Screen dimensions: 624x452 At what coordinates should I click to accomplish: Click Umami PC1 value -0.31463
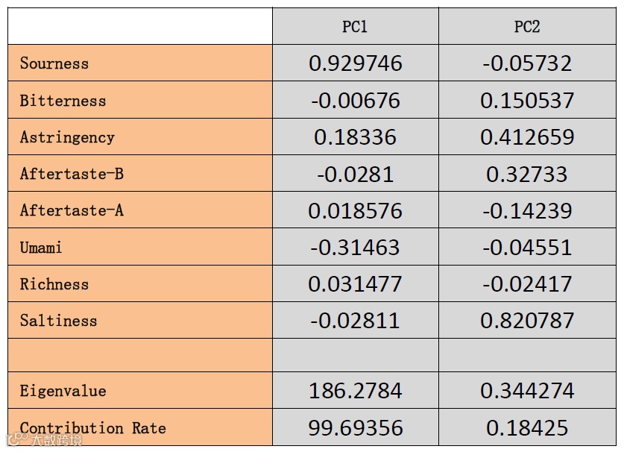click(x=356, y=247)
